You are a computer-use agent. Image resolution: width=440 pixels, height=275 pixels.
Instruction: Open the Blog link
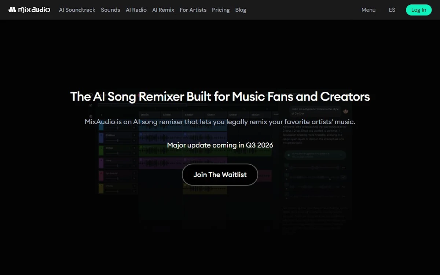pyautogui.click(x=241, y=10)
